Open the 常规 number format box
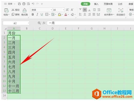 [x=131, y=10]
